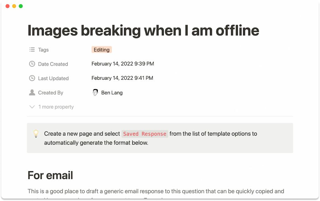Click the Ben Lang name
The width and height of the screenshot is (320, 201).
(112, 92)
